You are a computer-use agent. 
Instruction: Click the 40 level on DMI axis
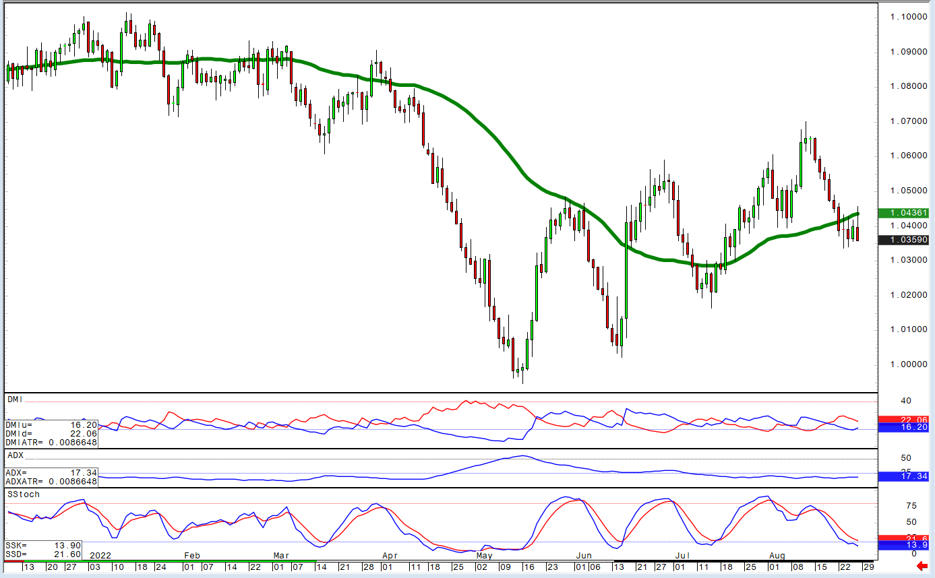pyautogui.click(x=905, y=402)
